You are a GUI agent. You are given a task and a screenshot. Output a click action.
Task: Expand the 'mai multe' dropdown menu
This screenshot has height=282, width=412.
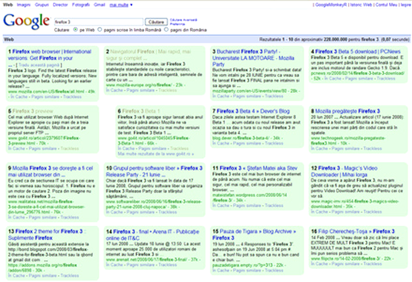click(x=121, y=5)
